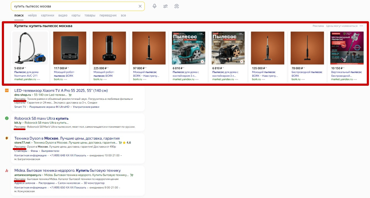The height and width of the screenshot is (198, 370).
Task: Open the antarescompany.ru domain link
Action: [28, 175]
